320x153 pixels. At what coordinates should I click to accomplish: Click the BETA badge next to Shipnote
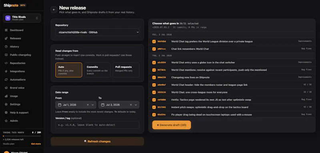click(x=23, y=5)
